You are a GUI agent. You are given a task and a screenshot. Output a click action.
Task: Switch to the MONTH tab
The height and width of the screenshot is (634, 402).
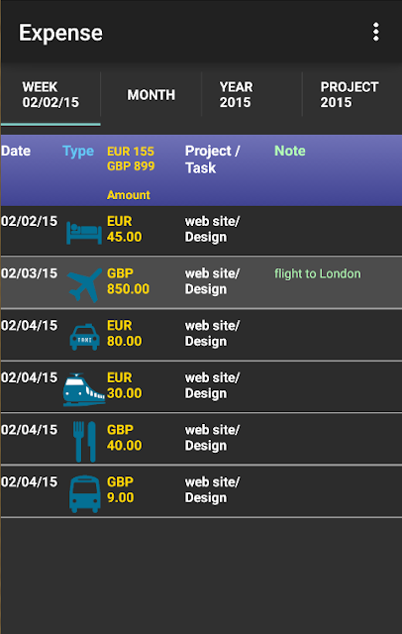click(151, 95)
